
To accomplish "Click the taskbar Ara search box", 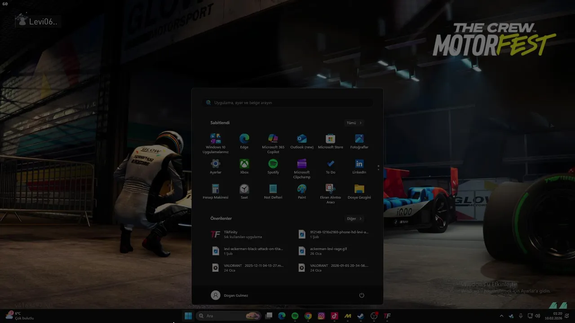I will click(x=229, y=316).
